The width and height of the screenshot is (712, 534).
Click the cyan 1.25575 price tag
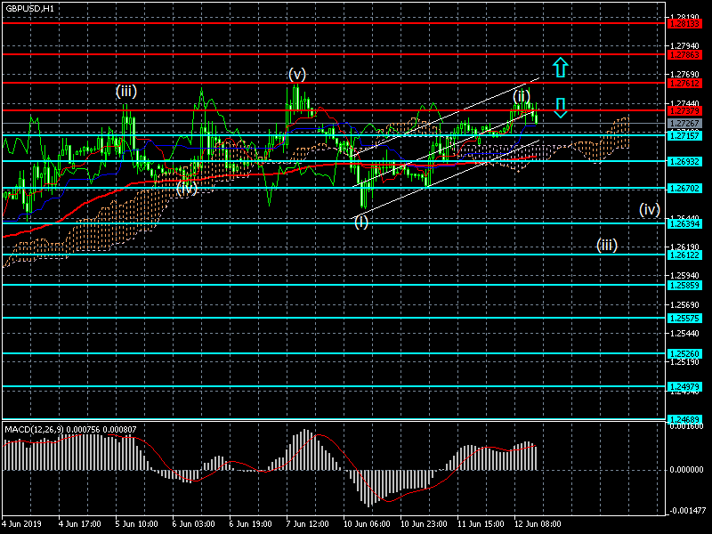point(684,318)
